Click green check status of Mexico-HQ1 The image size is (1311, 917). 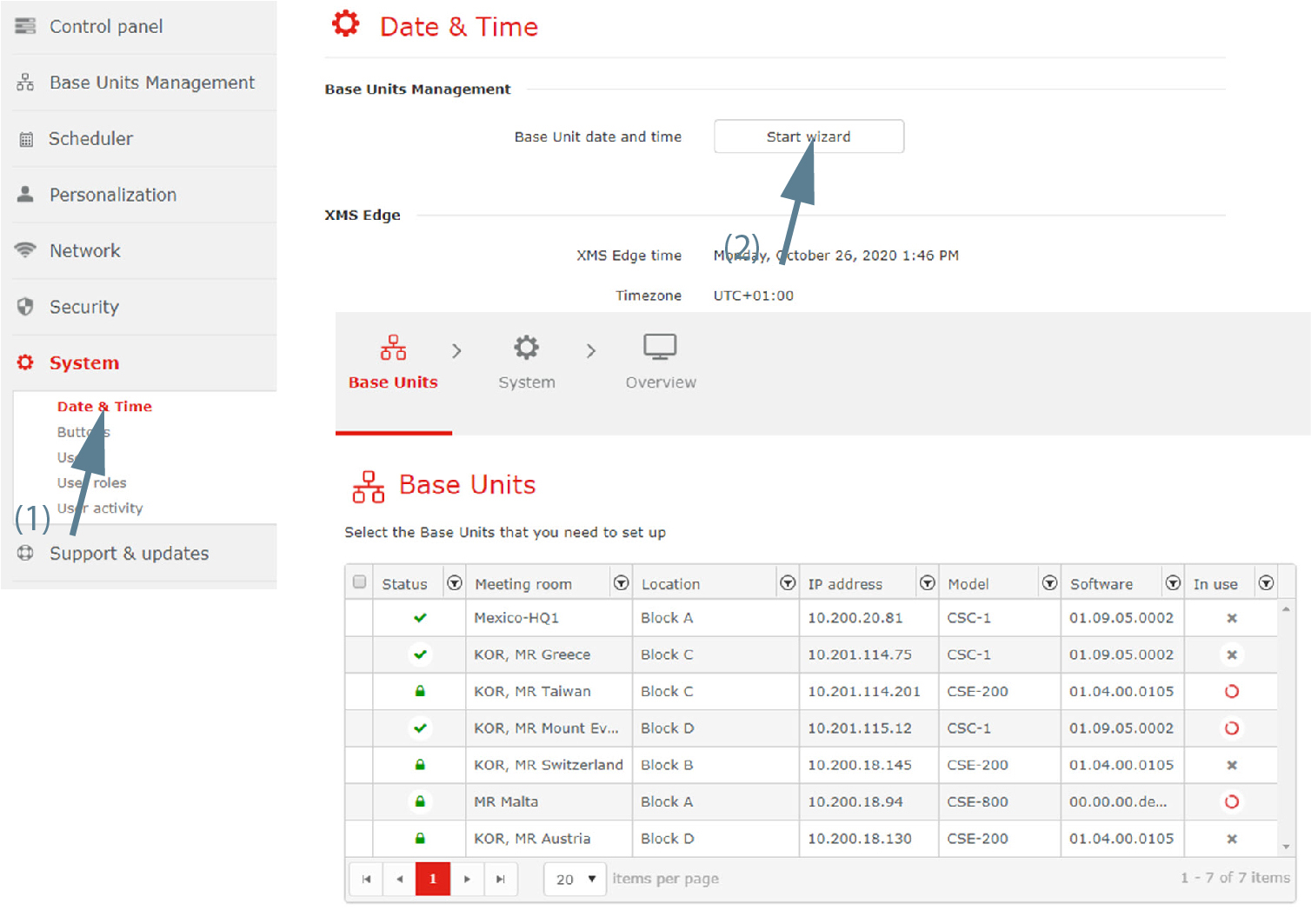420,618
